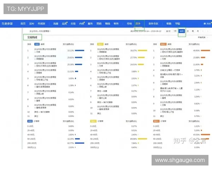Image resolution: width=212 pixels, height=169 pixels.
Task: Select 实时 time range button
Action: pos(169,31)
